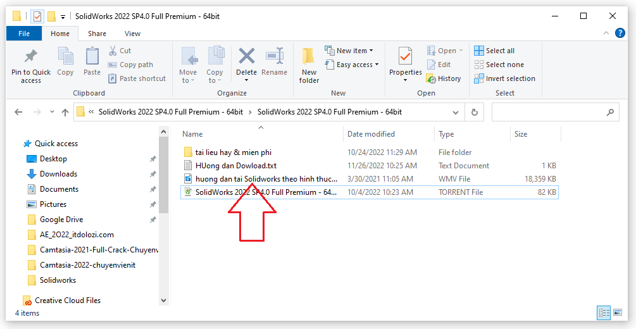Image resolution: width=636 pixels, height=329 pixels.
Task: Click the Copy icon in Clipboard group
Action: tap(65, 57)
